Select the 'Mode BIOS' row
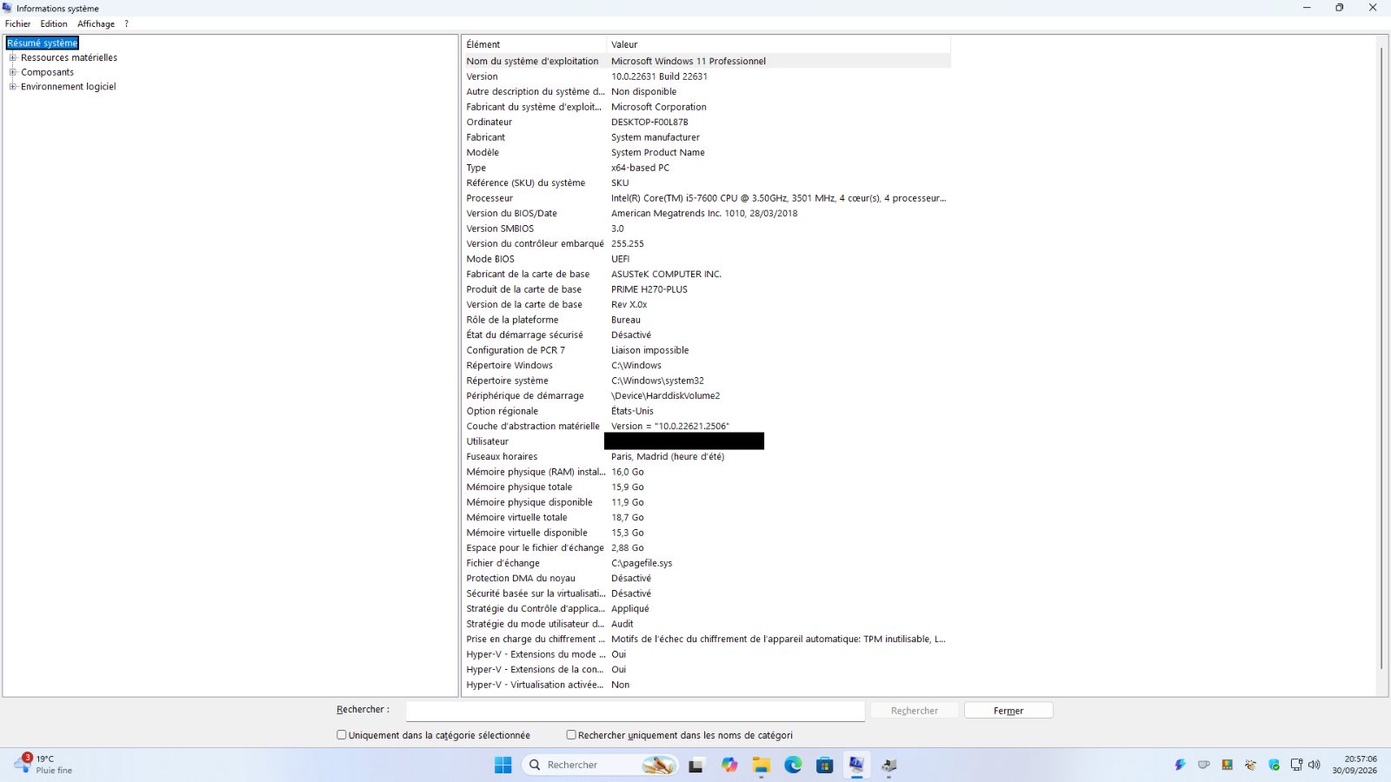This screenshot has width=1391, height=782. click(x=706, y=259)
